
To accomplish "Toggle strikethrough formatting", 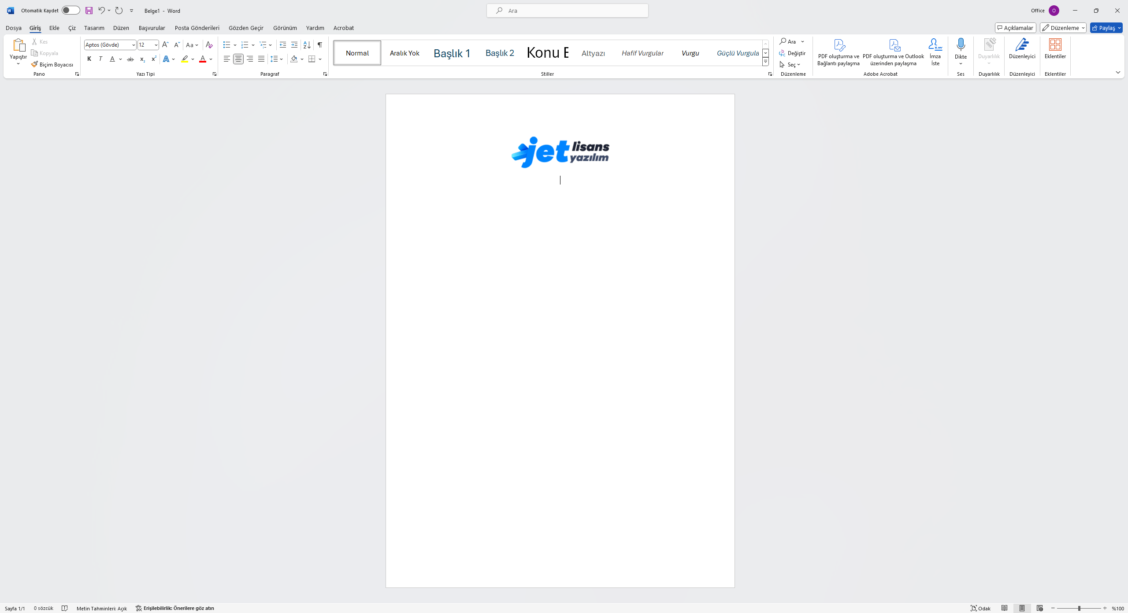I will 130,59.
